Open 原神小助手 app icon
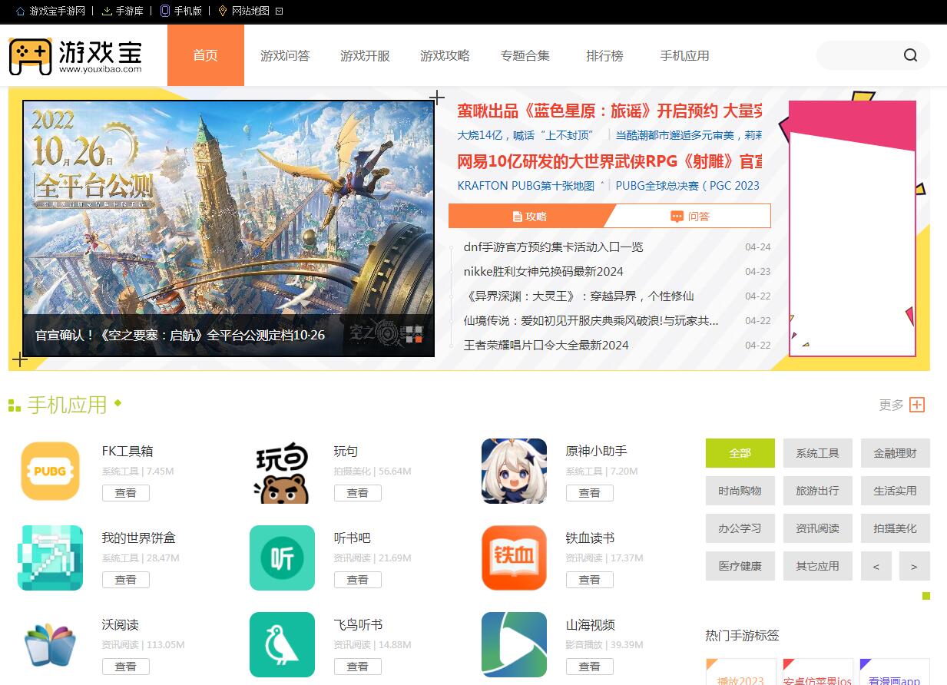The width and height of the screenshot is (947, 685). [514, 471]
